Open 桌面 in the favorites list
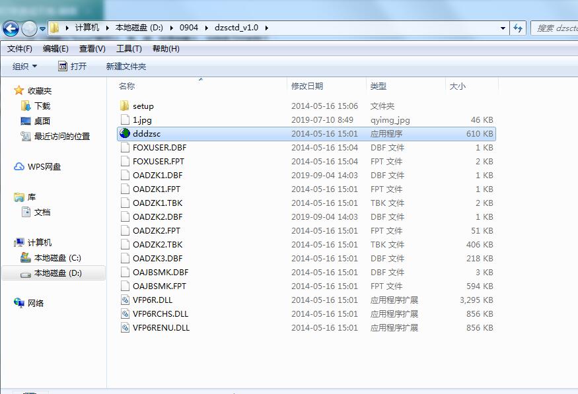The width and height of the screenshot is (578, 394). pyautogui.click(x=42, y=121)
